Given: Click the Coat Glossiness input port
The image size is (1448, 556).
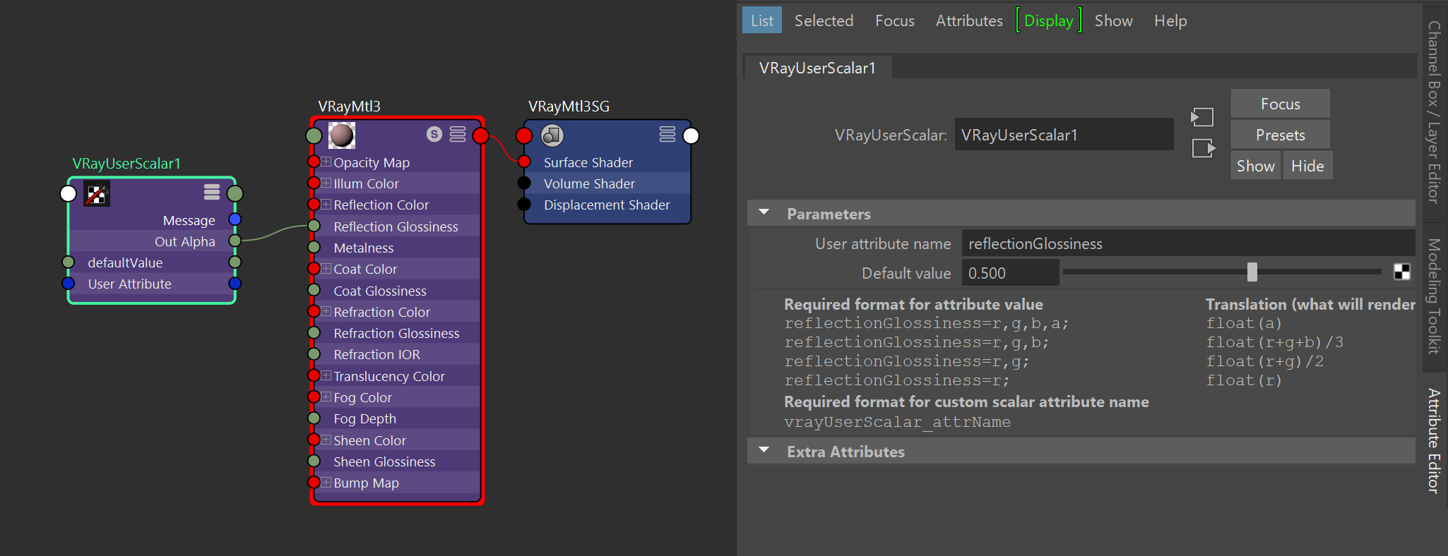Looking at the screenshot, I should click(314, 290).
